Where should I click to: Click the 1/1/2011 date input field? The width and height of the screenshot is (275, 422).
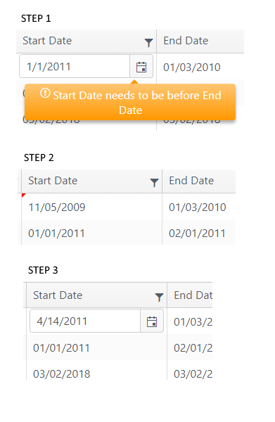[x=75, y=67]
